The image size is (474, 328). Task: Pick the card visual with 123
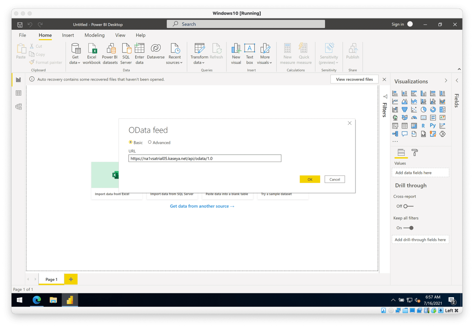tap(423, 118)
